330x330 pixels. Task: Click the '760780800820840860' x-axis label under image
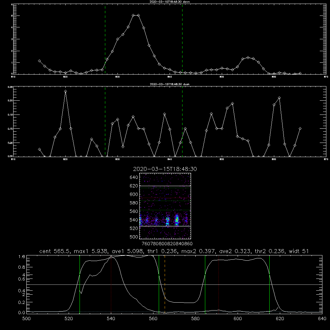(x=167, y=244)
